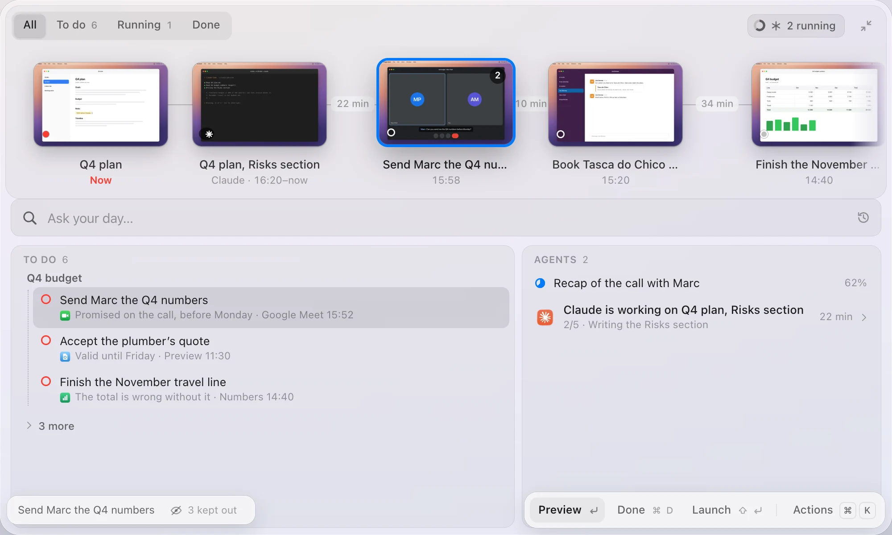Tick Finish the November travel line circle
This screenshot has width=892, height=535.
pos(46,382)
